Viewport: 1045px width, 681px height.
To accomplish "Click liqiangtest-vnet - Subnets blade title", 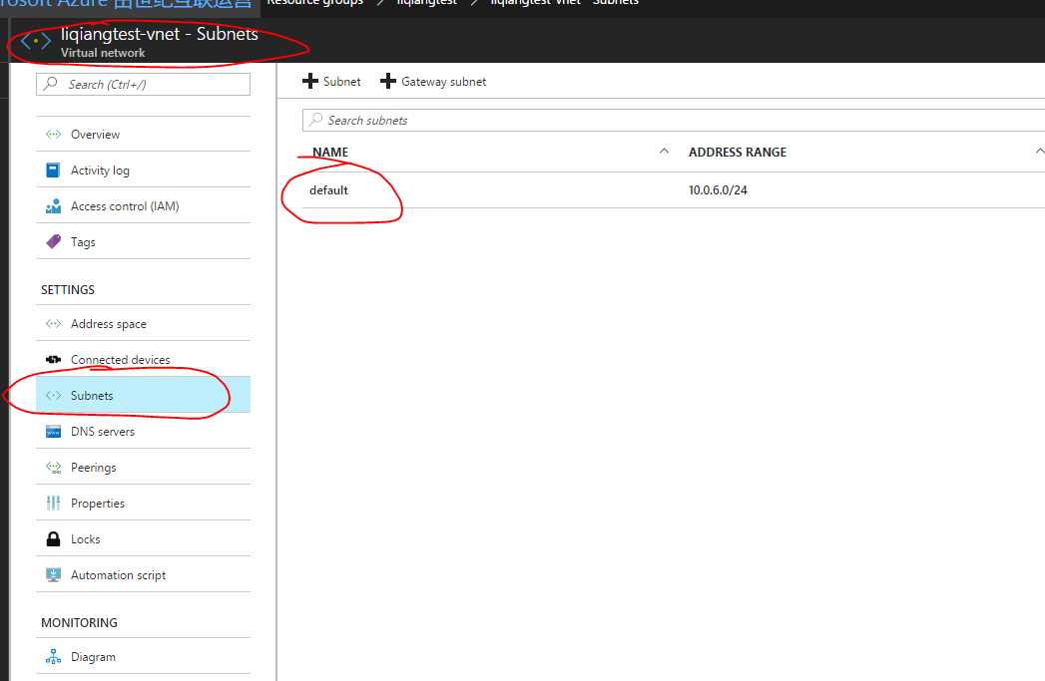I will point(160,34).
